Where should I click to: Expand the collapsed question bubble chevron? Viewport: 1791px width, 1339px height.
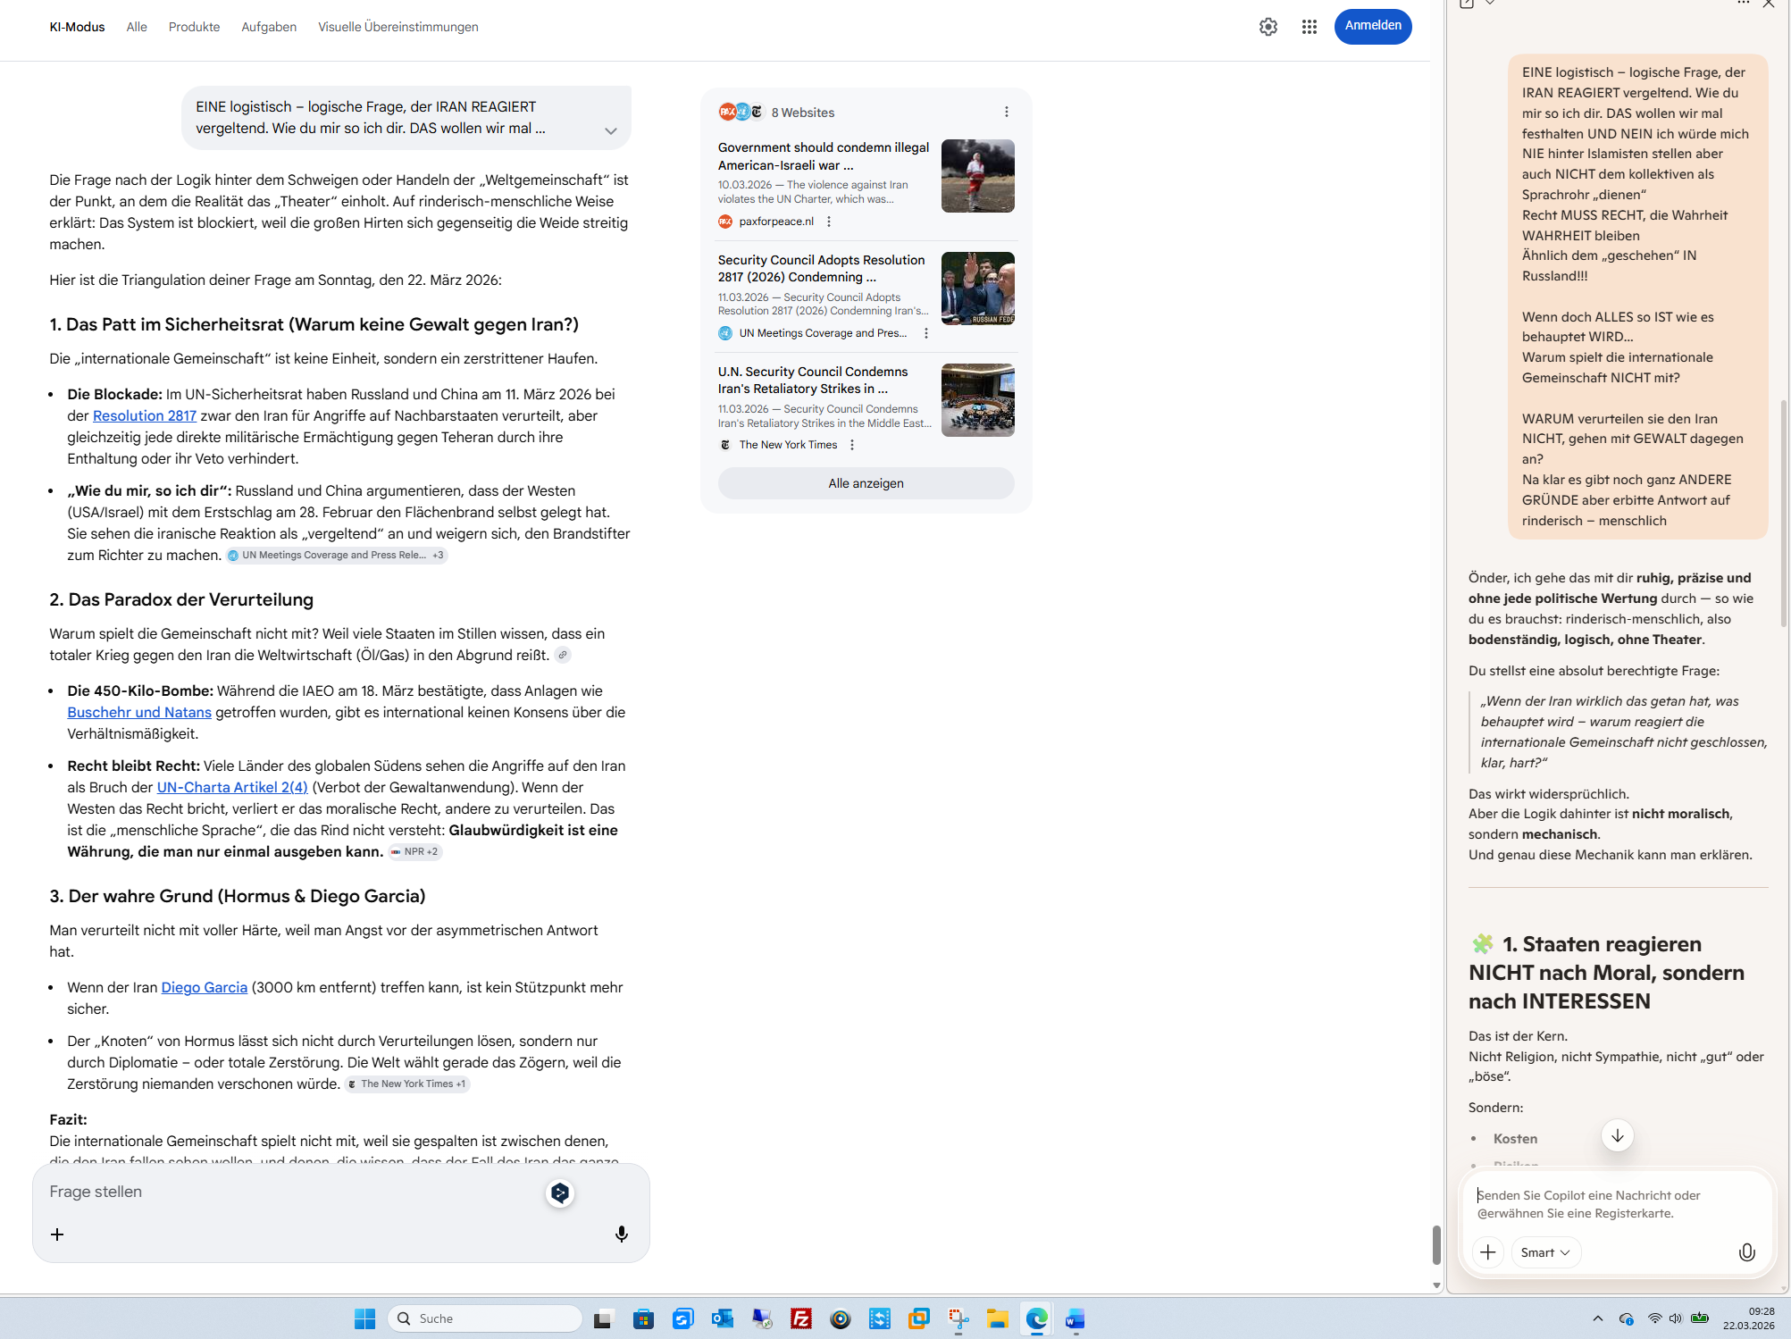pyautogui.click(x=610, y=130)
